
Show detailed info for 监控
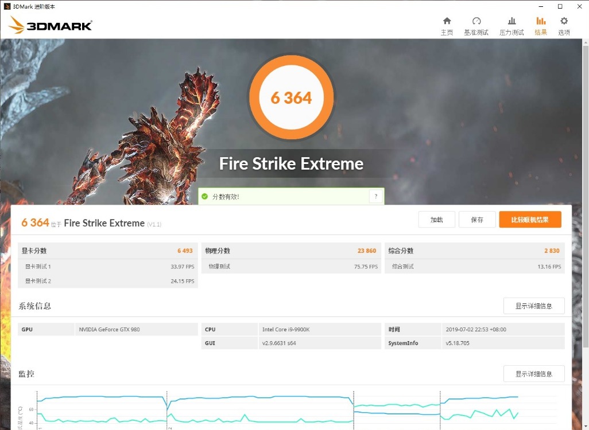pyautogui.click(x=534, y=374)
